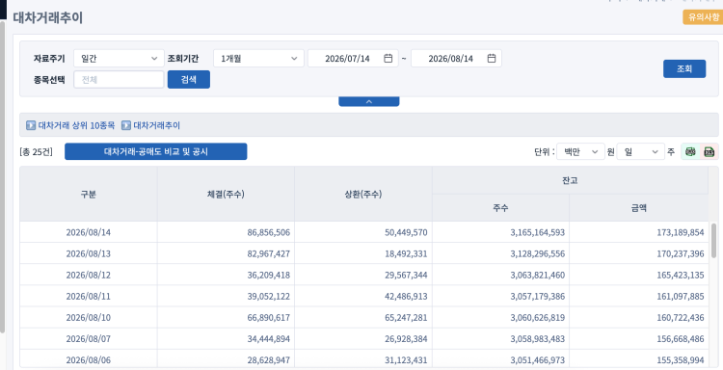The width and height of the screenshot is (723, 370).
Task: Click the 구분 column header
Action: click(x=89, y=194)
